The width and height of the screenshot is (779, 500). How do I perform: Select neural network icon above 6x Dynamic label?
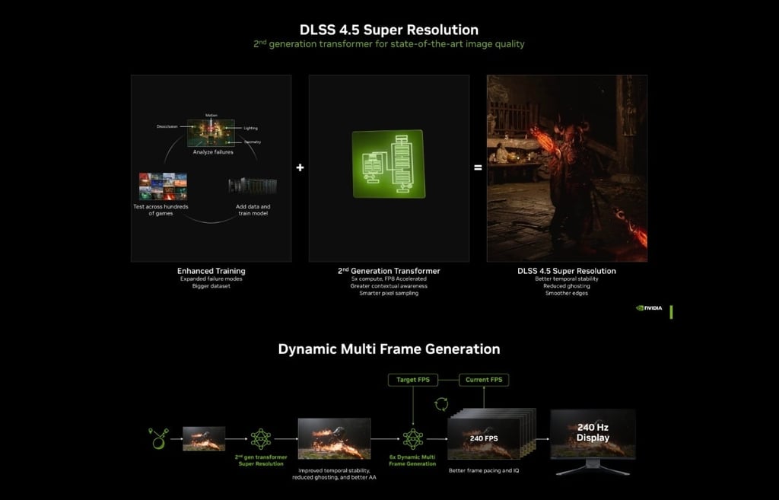point(413,439)
